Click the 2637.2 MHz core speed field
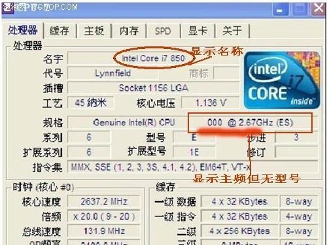The width and height of the screenshot is (327, 245). 104,201
